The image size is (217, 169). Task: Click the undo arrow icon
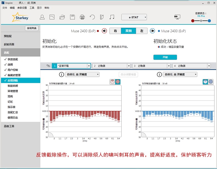click(x=92, y=17)
